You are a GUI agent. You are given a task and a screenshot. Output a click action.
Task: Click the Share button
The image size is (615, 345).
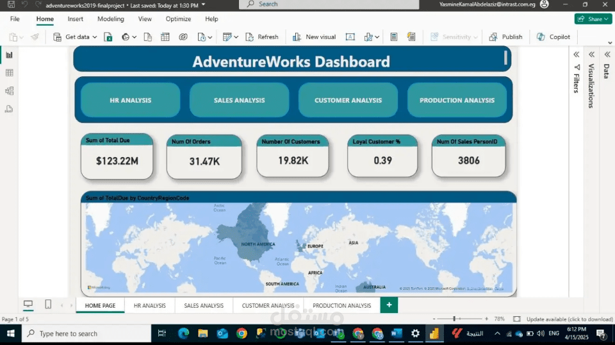coord(593,19)
